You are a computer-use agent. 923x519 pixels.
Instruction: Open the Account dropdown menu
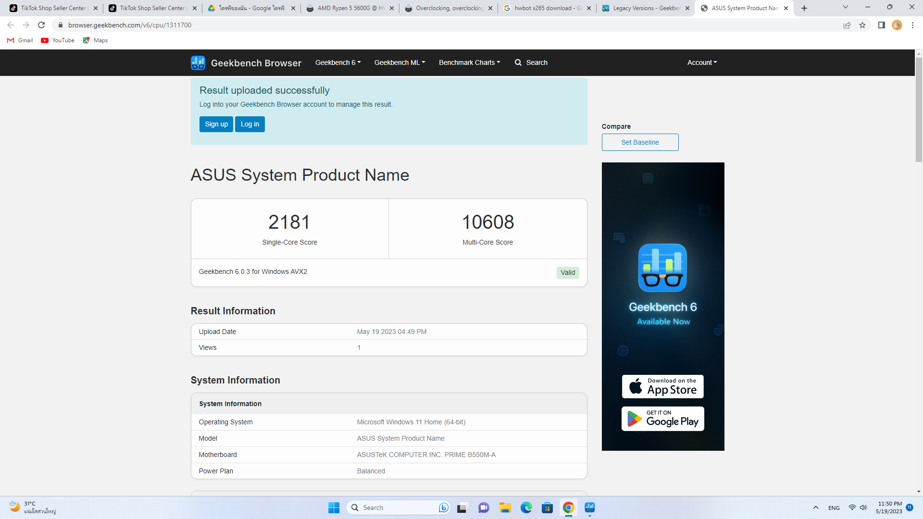(x=702, y=62)
